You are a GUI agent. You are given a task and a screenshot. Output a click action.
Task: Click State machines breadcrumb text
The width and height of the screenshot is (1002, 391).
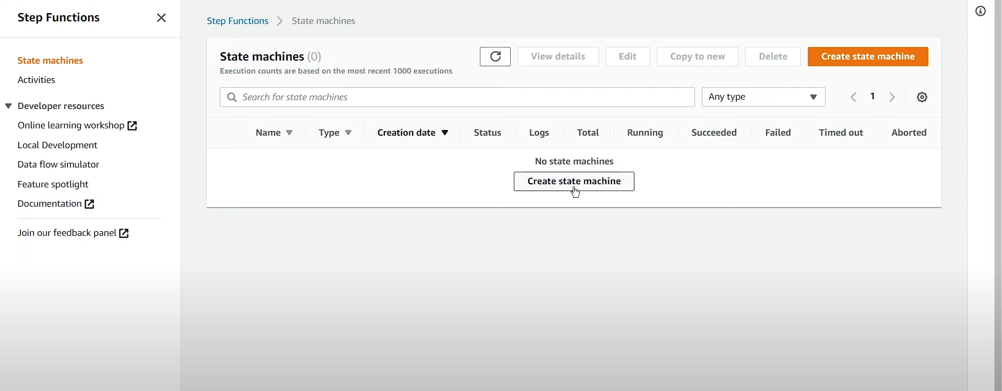point(323,21)
